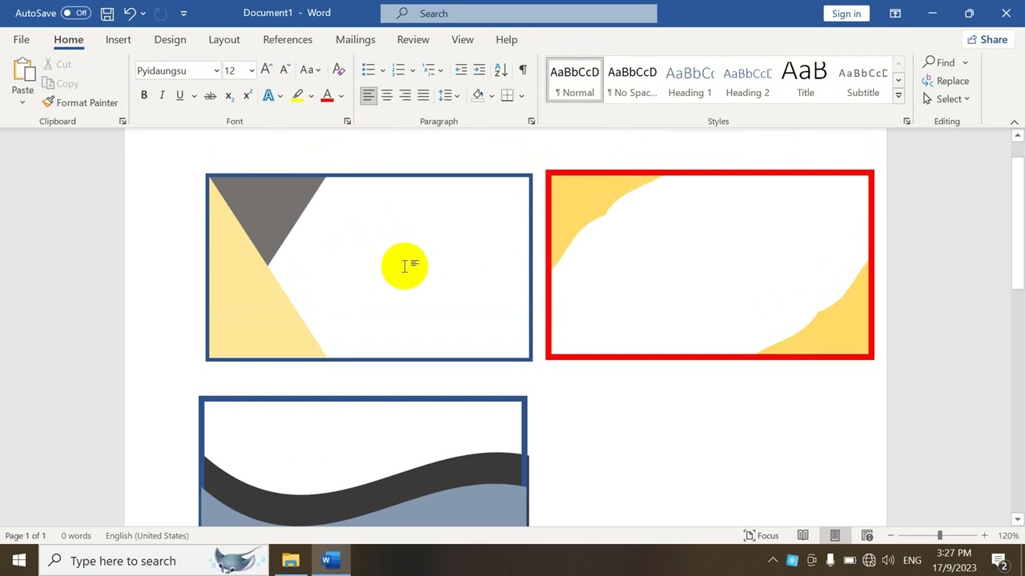Toggle Focus mode in status bar
1025x576 pixels.
coord(761,535)
